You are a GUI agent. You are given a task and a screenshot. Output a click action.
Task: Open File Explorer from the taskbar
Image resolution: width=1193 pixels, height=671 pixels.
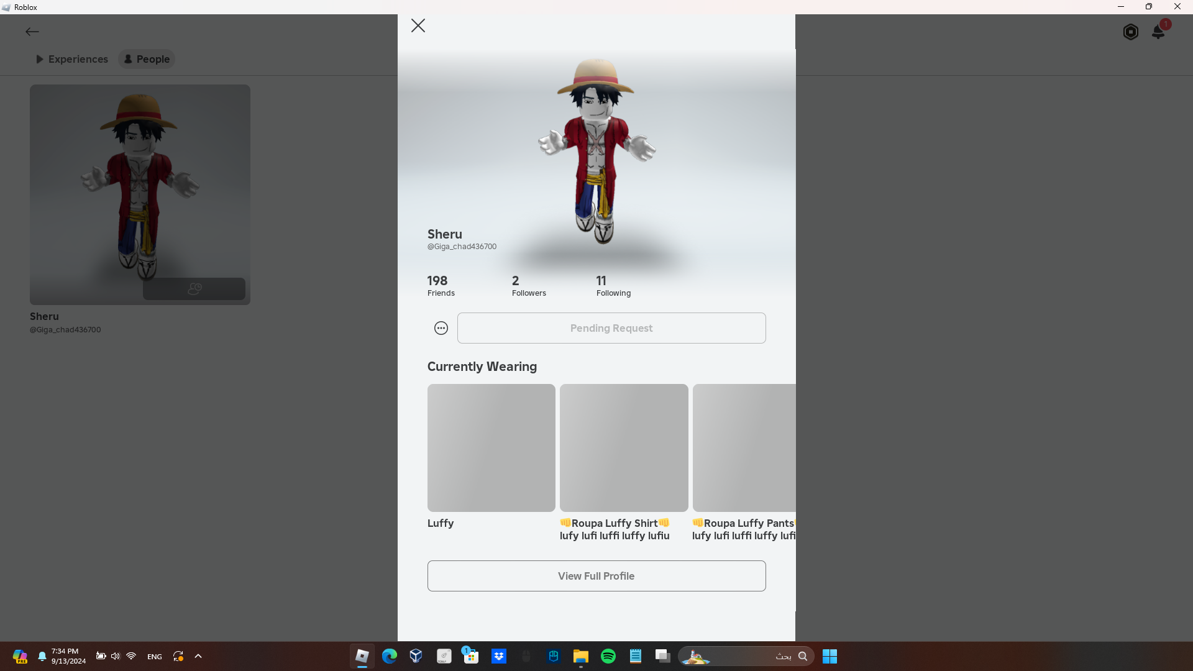[x=581, y=656]
